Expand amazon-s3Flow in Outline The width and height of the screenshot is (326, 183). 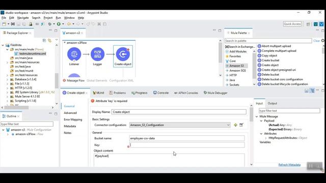8,134
